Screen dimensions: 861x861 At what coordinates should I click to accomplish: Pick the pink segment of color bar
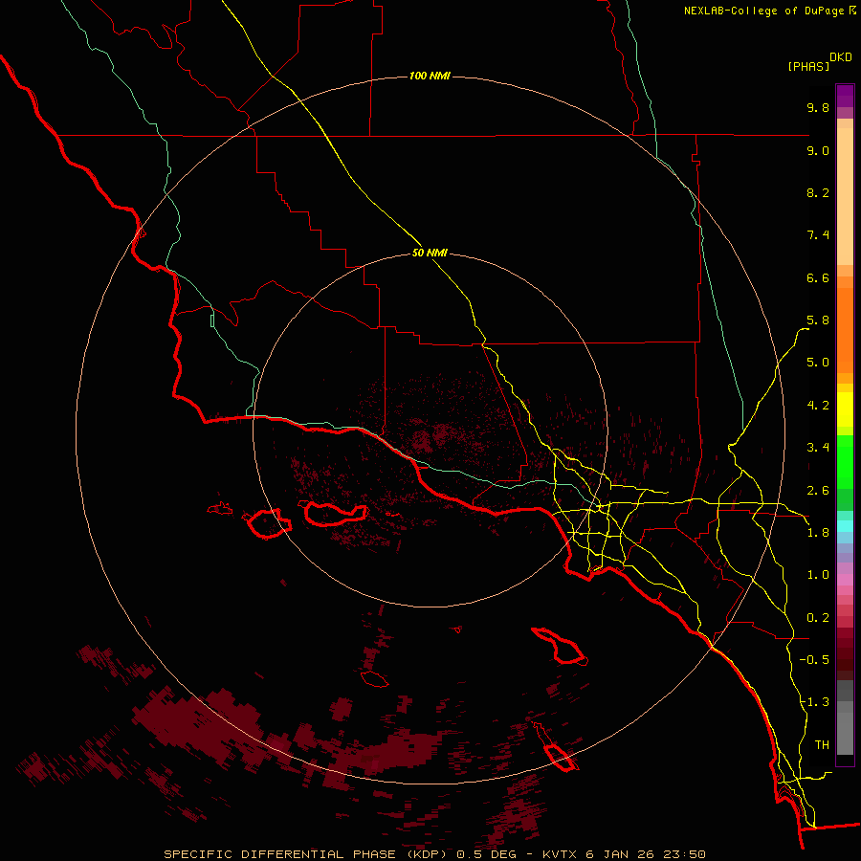coord(845,580)
